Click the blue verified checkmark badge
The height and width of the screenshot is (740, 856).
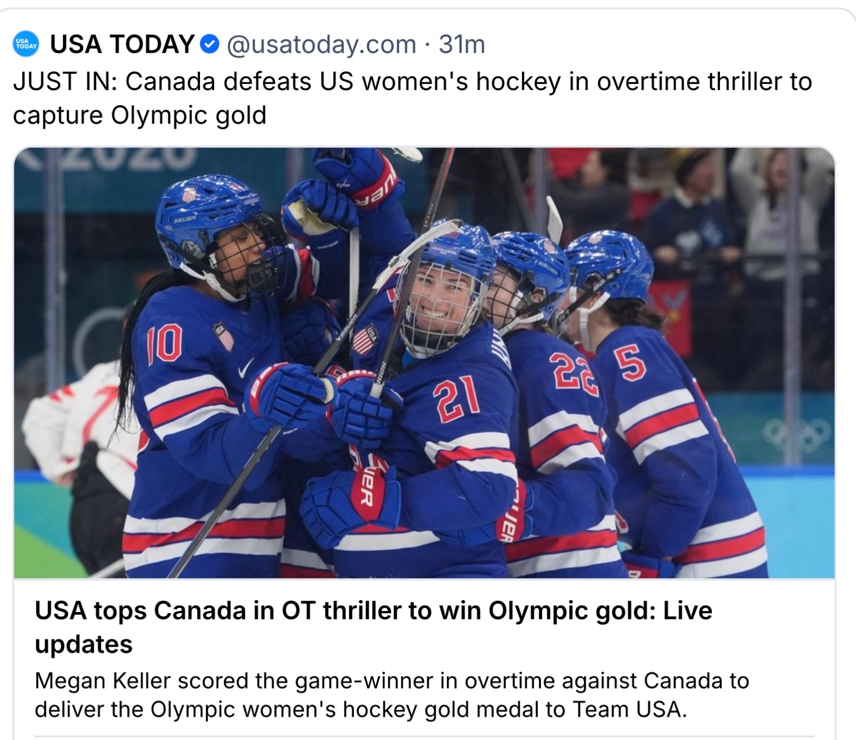(209, 44)
